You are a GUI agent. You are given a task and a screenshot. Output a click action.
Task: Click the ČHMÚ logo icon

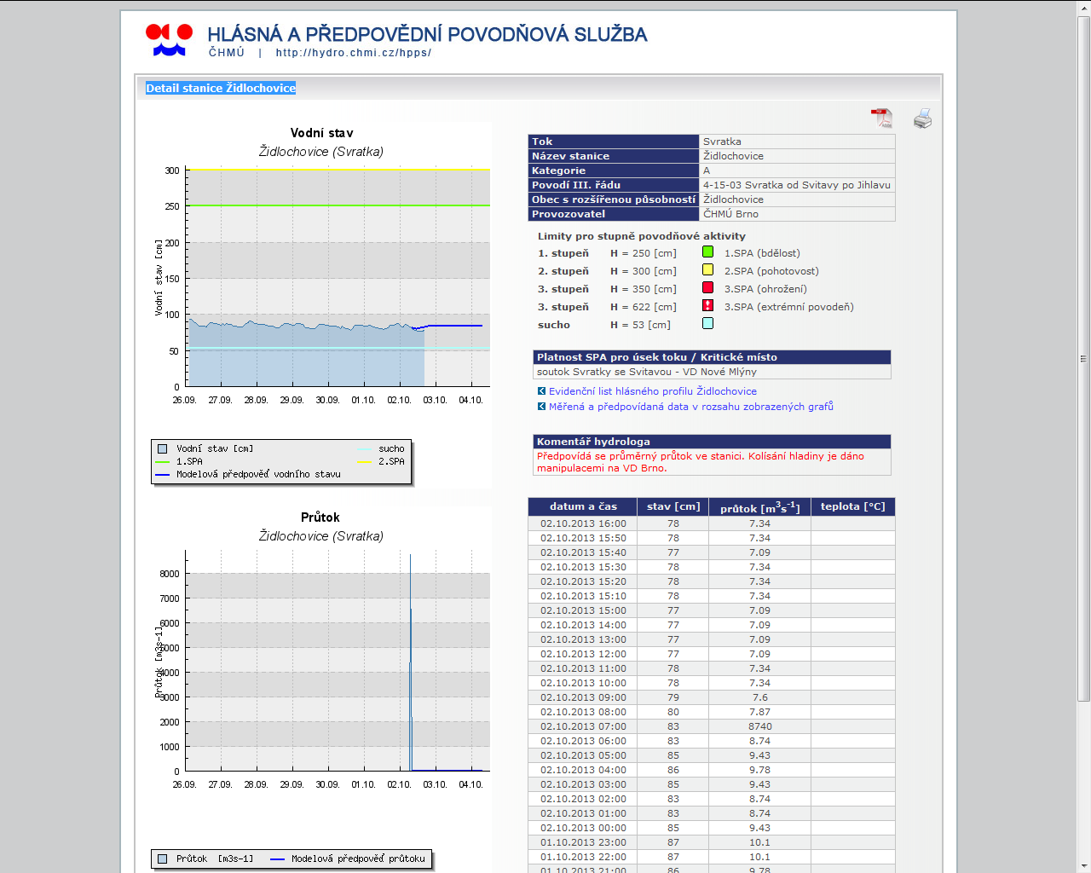[169, 40]
